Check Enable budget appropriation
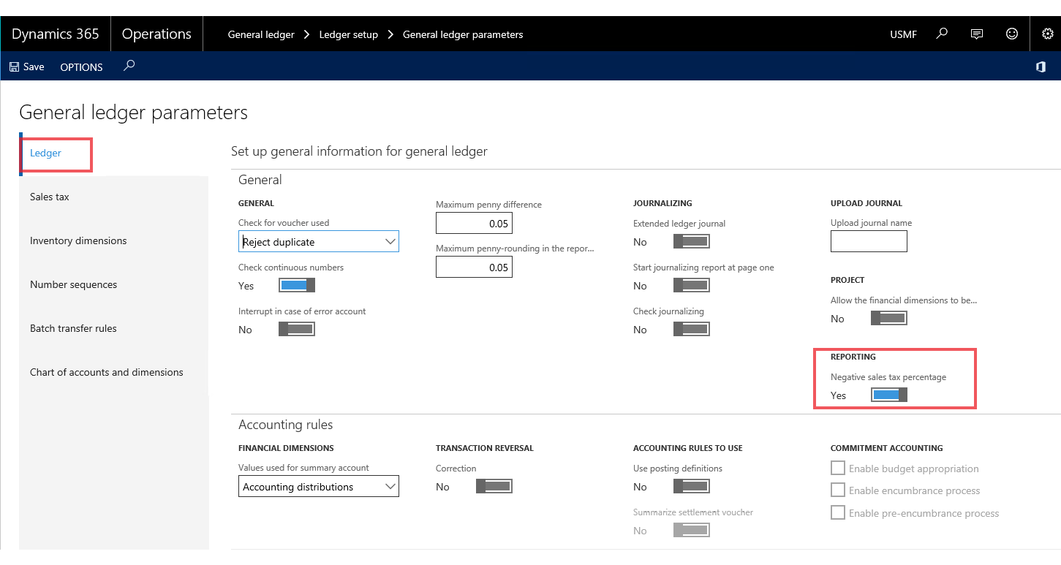The image size is (1061, 565). click(x=838, y=468)
